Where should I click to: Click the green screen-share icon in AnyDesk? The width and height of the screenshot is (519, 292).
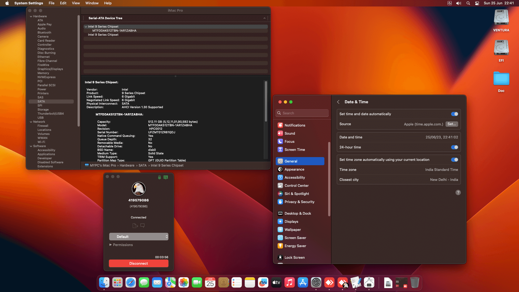pyautogui.click(x=166, y=177)
